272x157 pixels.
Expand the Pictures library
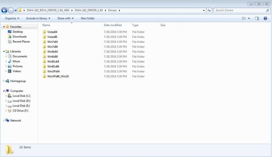click(6, 66)
